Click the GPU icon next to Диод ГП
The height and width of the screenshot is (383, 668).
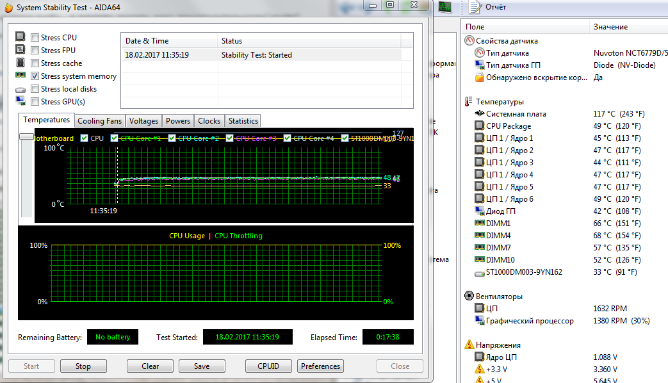pos(480,211)
